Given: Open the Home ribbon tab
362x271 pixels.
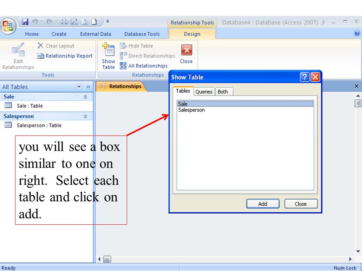Looking at the screenshot, I should 32,34.
